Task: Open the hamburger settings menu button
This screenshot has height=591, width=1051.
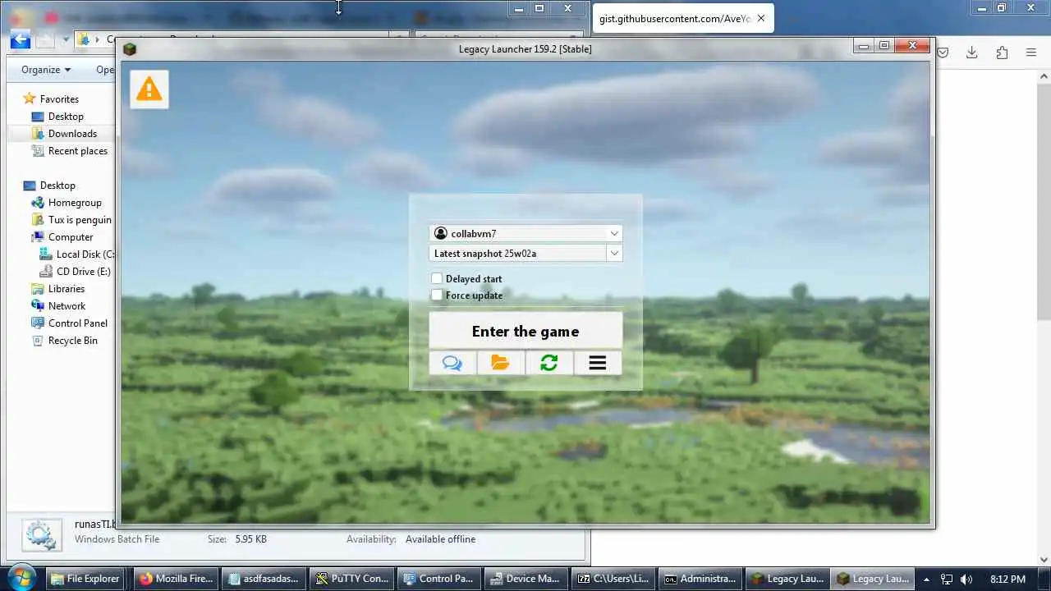Action: point(598,363)
